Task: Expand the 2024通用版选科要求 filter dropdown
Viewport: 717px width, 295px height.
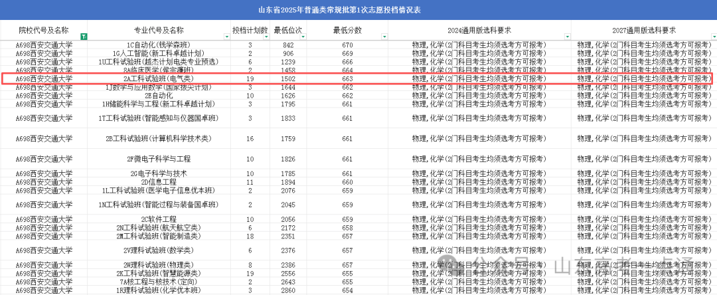Action: [x=566, y=37]
